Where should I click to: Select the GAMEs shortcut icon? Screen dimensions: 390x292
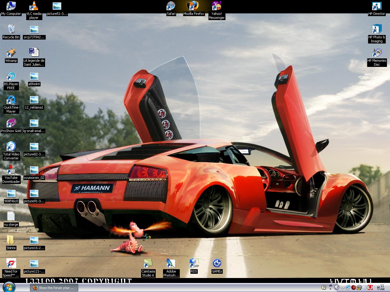[217, 266]
